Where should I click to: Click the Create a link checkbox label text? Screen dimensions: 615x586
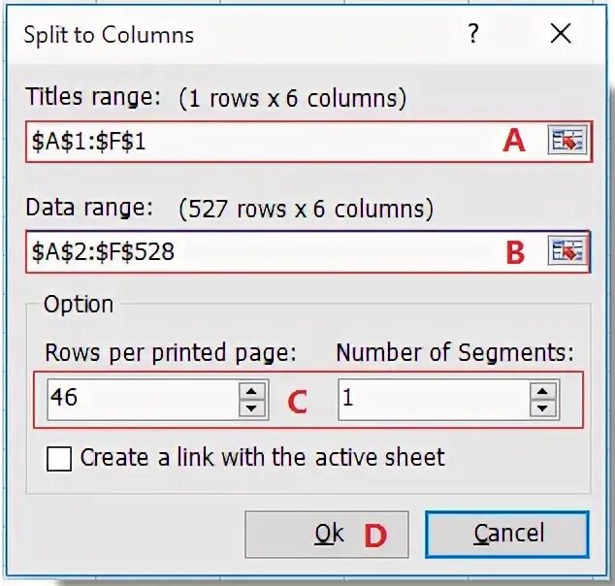(x=262, y=458)
